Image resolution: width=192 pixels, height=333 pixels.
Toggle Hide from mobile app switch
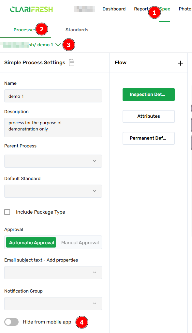pos(11,322)
